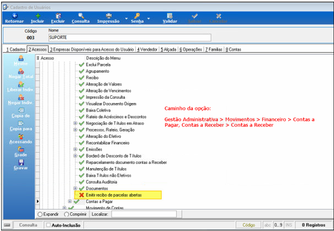Expand Negociação de Títulos em Atraso node
The image size is (334, 231).
pyautogui.click(x=75, y=123)
